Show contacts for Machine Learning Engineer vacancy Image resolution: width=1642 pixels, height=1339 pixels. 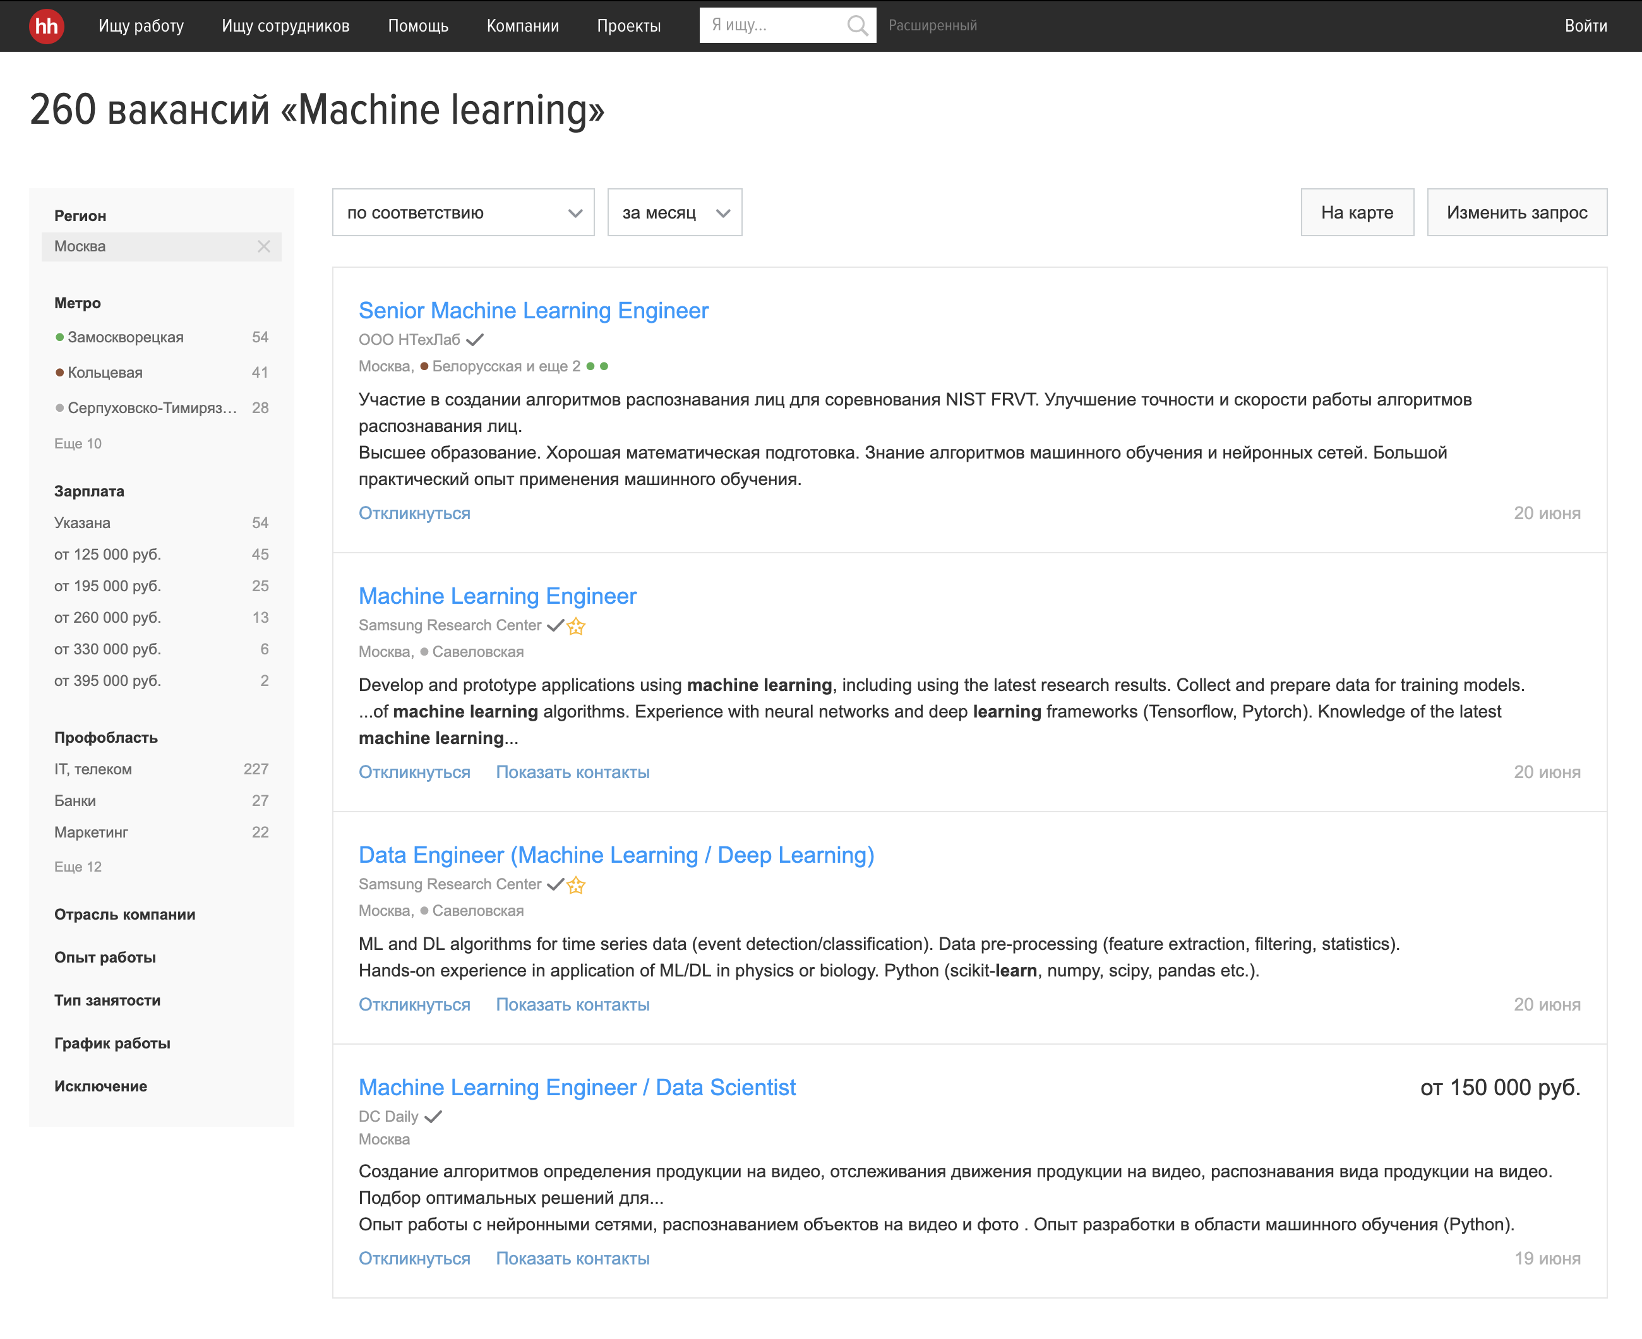click(572, 772)
